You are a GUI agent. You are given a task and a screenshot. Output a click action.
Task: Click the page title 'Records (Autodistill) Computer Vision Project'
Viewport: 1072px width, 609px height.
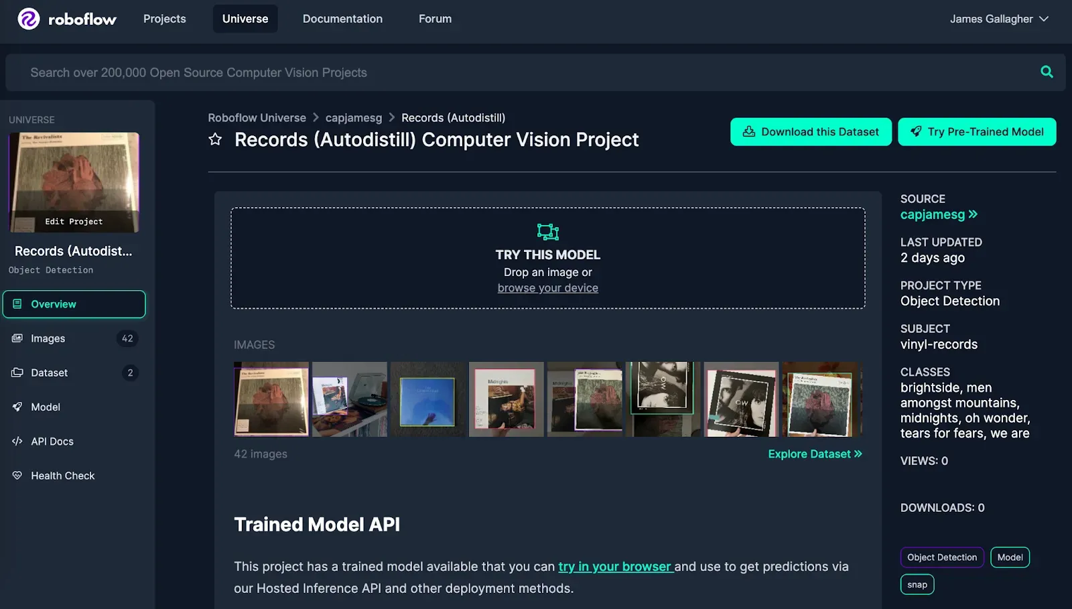[x=437, y=139]
